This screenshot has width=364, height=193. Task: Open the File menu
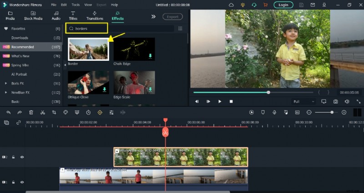(54, 5)
